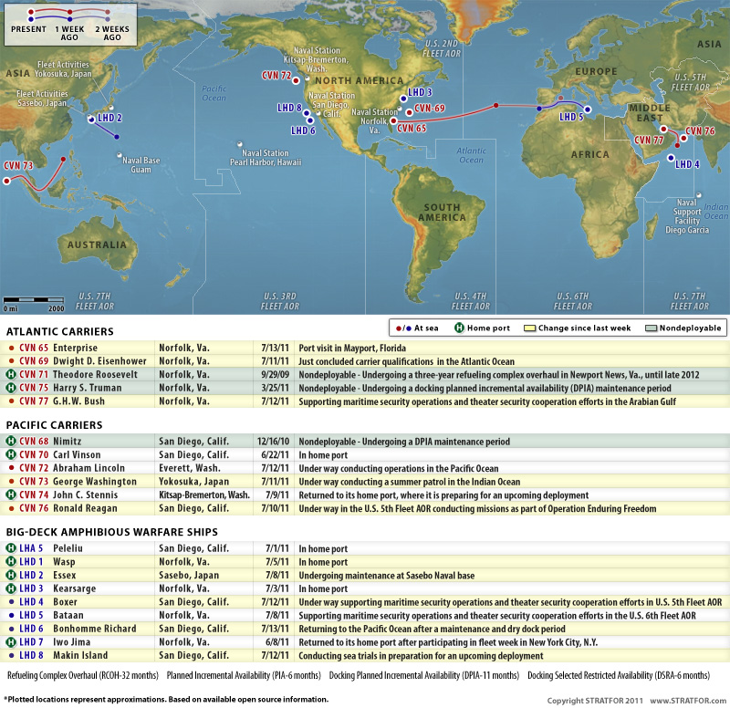Screen dimensions: 730x708
Task: Click the 'U.S. 6TH FLEET AOR' map label
Action: click(573, 301)
